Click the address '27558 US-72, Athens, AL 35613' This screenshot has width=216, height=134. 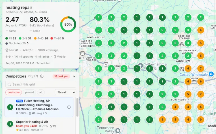coord(26,12)
